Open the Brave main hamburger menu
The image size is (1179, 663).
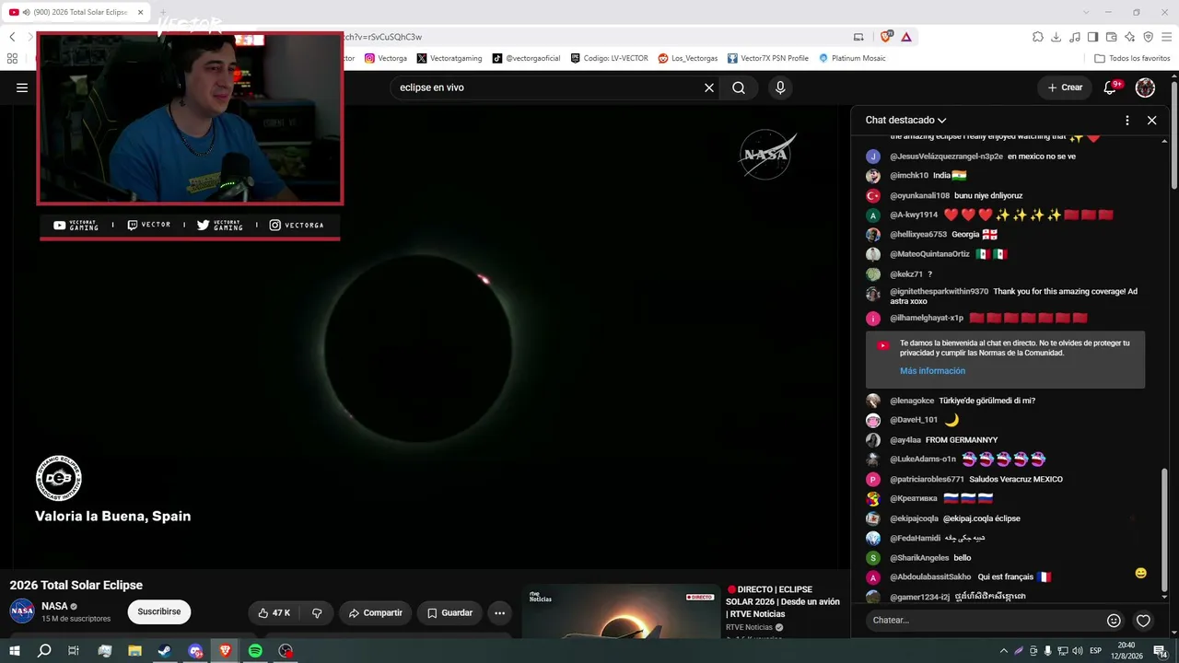click(x=1167, y=37)
